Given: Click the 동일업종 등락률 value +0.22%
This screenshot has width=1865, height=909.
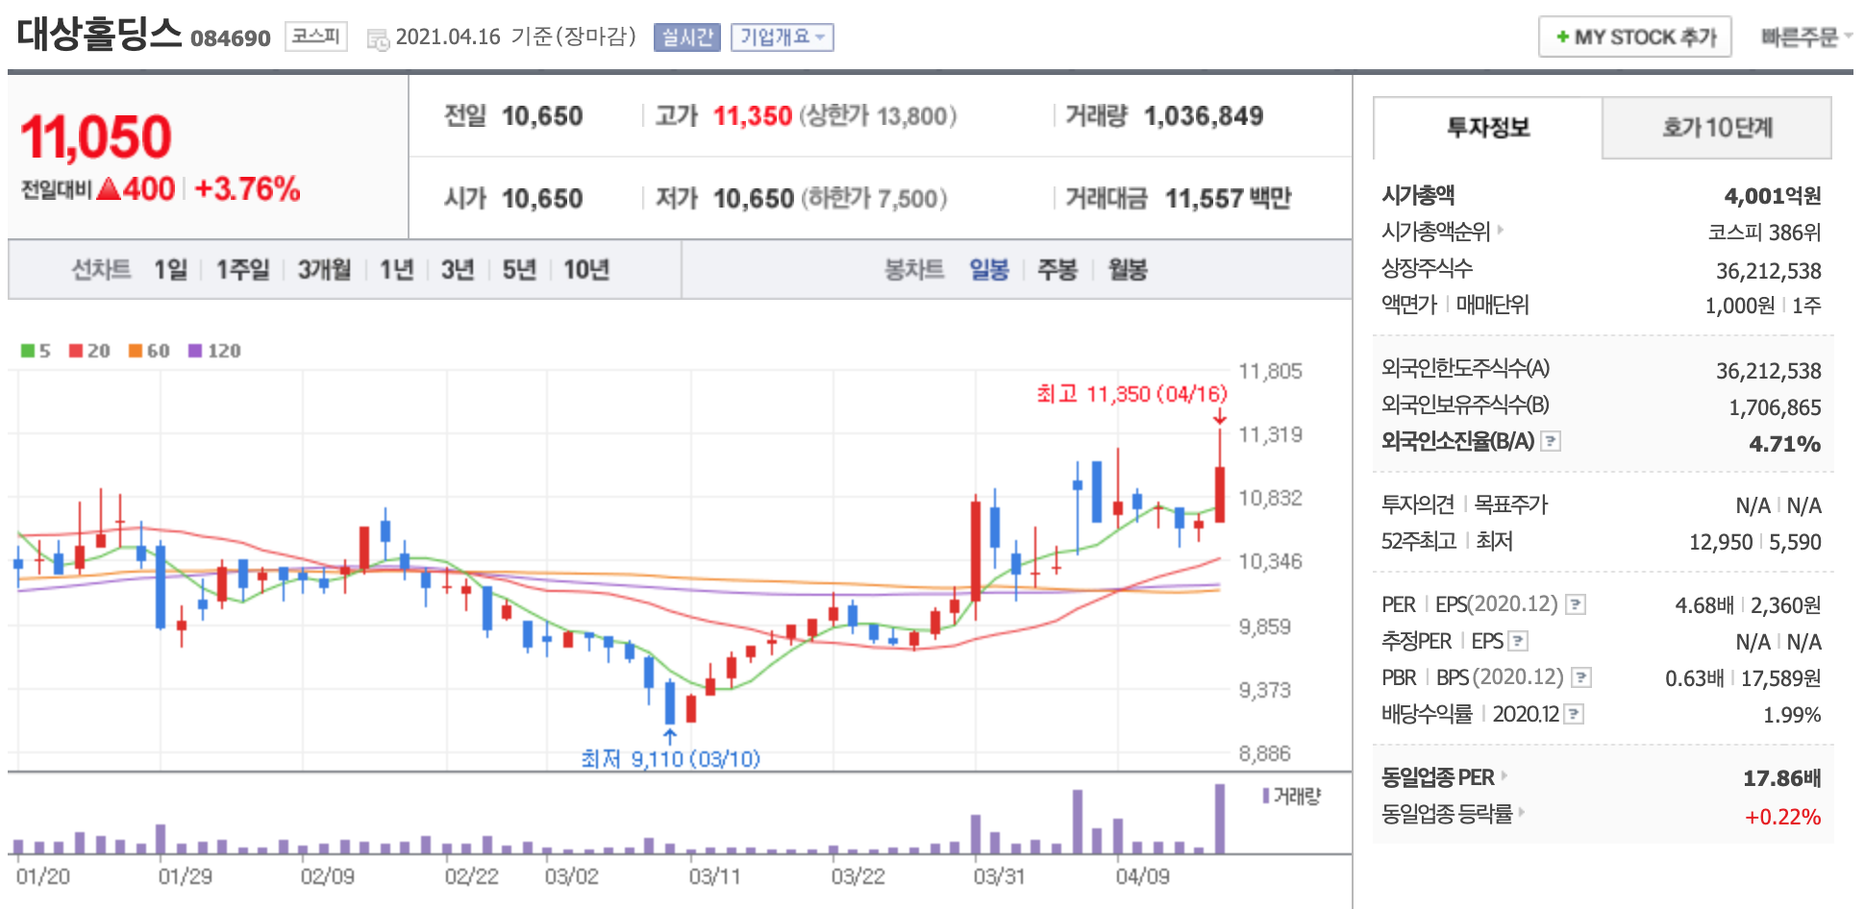Looking at the screenshot, I should pos(1783,817).
